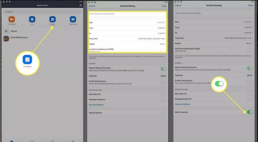Tap the orange New Meeting icon
The width and height of the screenshot is (258, 142).
[12, 19]
